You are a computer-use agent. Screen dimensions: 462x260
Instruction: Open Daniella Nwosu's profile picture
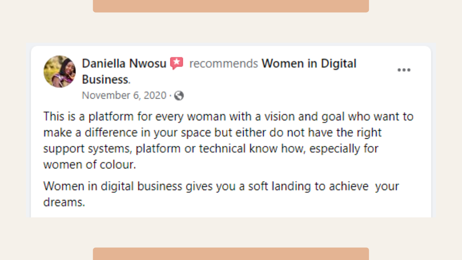coord(60,71)
